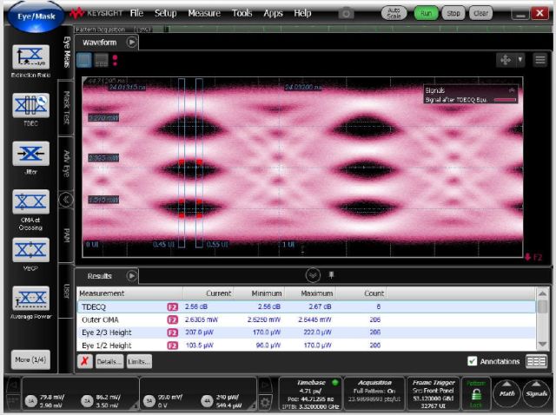Toggle the Annotations checkbox
Screen dimensions: 556x415
pos(473,361)
